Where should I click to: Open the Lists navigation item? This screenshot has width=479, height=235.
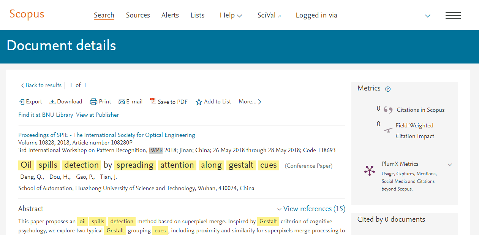click(x=198, y=15)
